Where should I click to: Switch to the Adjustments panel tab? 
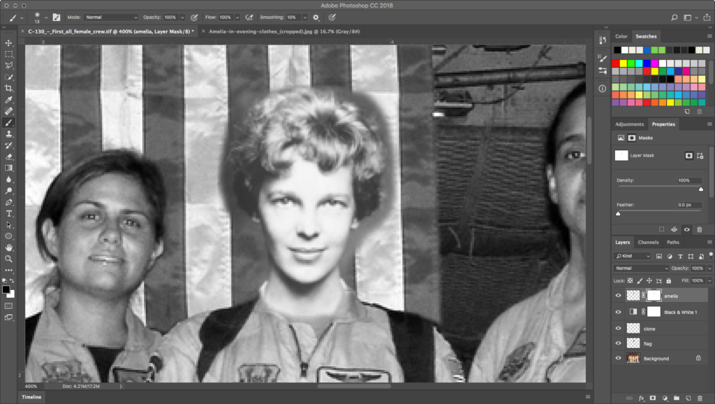629,124
